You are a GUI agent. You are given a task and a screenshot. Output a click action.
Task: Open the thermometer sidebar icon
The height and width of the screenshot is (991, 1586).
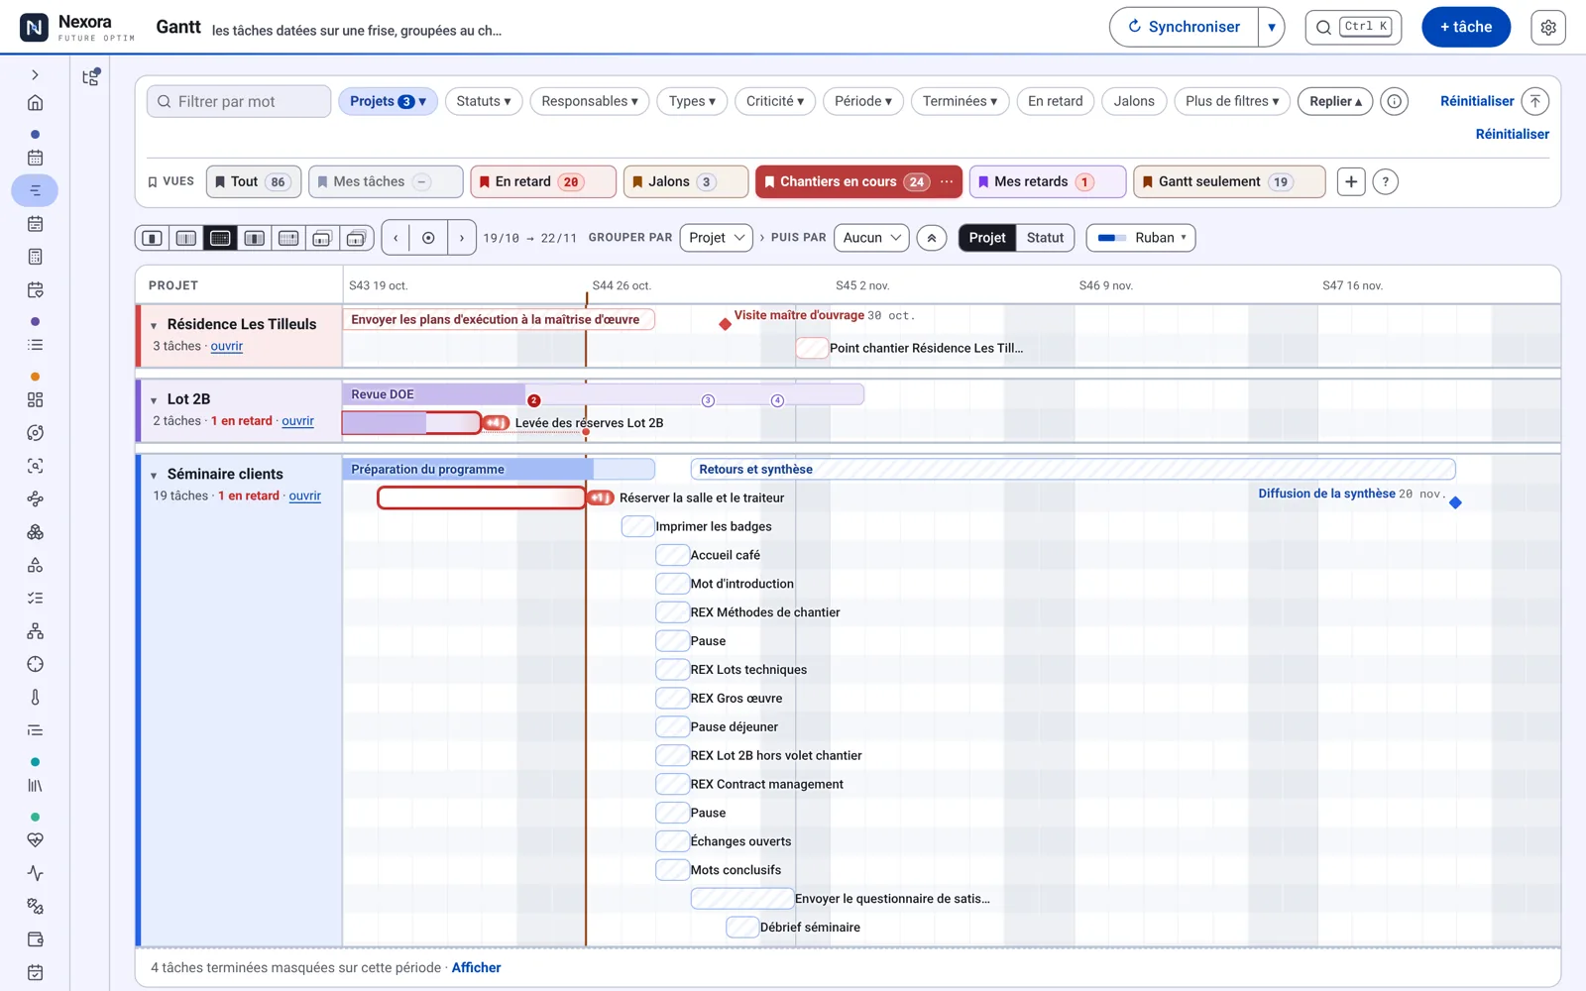35,698
